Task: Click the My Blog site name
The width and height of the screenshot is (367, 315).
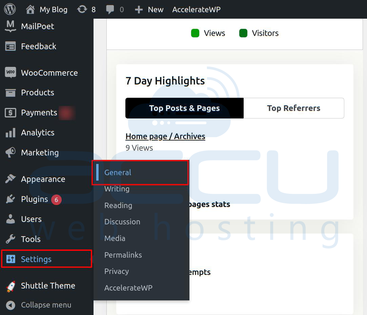Action: pyautogui.click(x=54, y=10)
